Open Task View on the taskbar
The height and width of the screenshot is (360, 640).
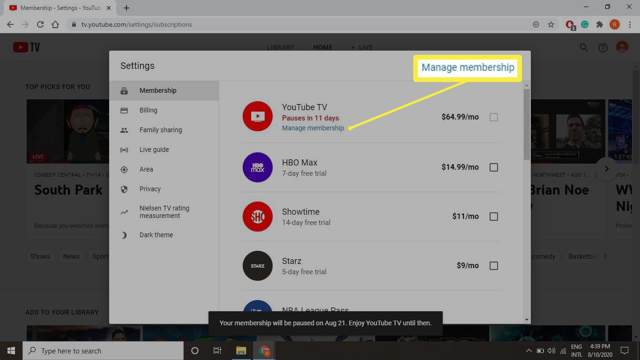pos(217,351)
